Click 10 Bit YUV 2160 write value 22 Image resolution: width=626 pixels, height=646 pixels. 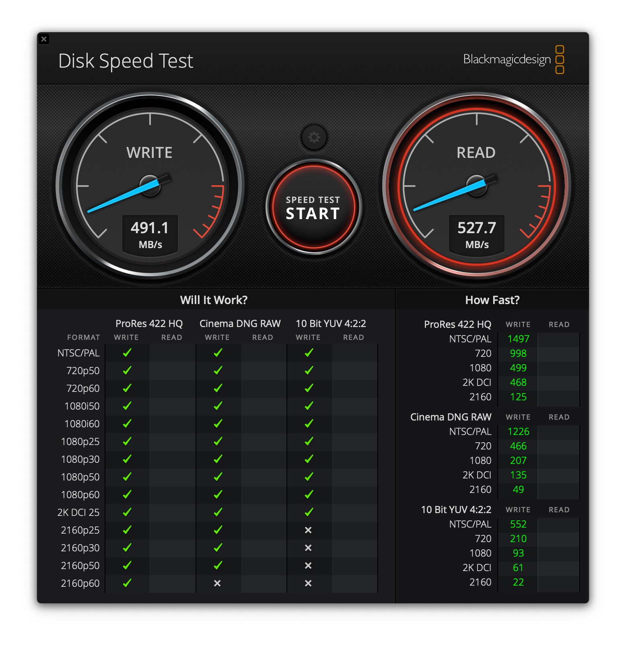pyautogui.click(x=518, y=582)
